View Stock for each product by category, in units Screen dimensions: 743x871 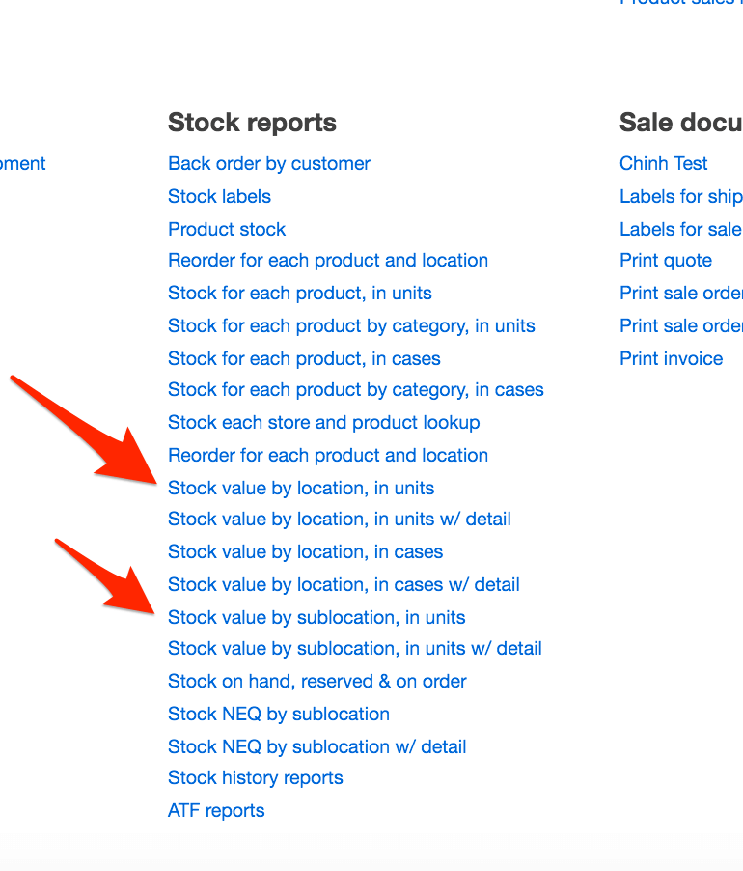[x=351, y=325]
